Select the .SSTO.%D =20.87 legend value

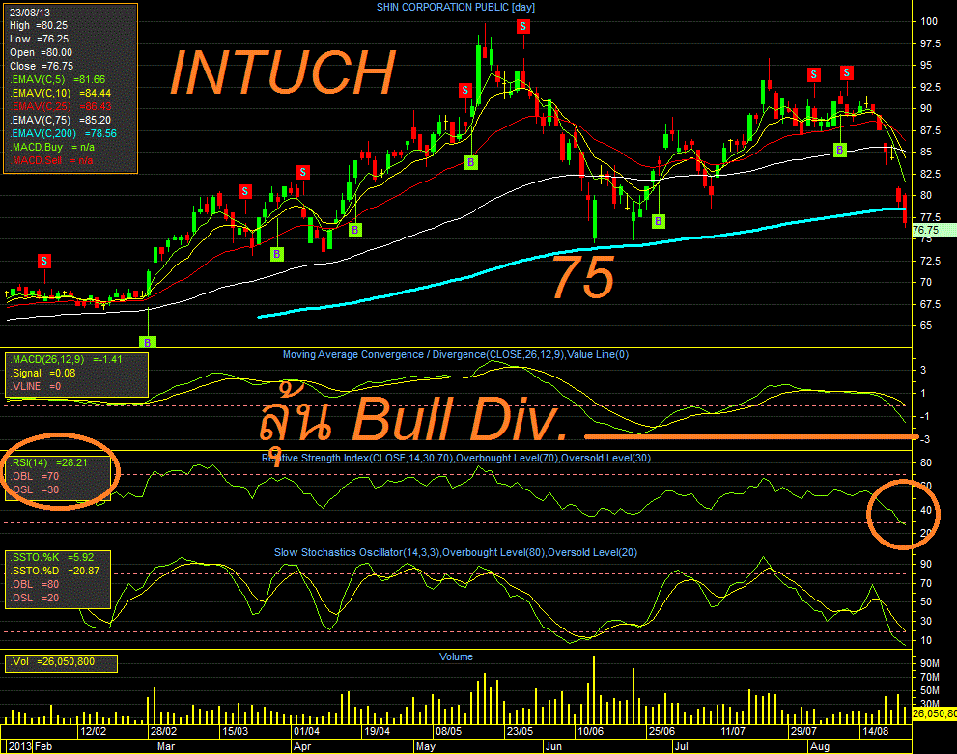54,571
